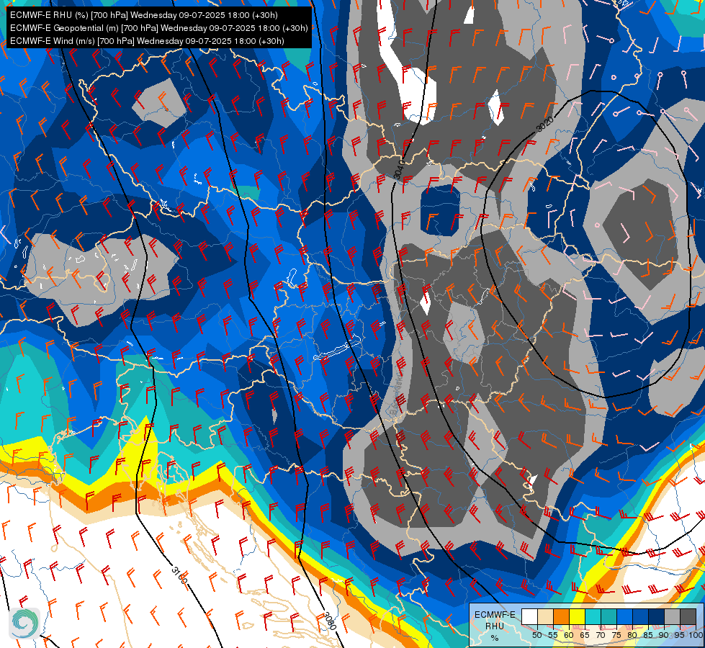Click the swirl weather logo icon

coord(24,623)
